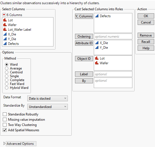Open the Standardize By dropdown
155x147 pixels.
pyautogui.click(x=47, y=107)
